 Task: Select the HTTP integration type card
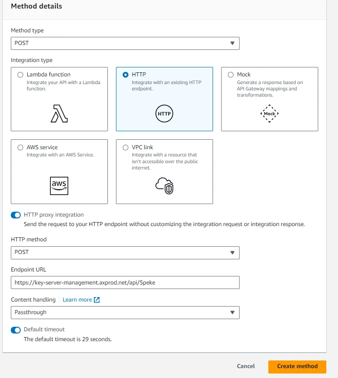pyautogui.click(x=164, y=99)
